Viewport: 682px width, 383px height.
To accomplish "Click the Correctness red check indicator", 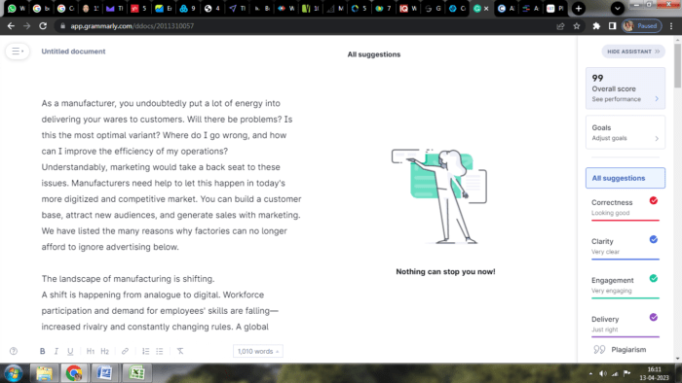I will point(654,200).
